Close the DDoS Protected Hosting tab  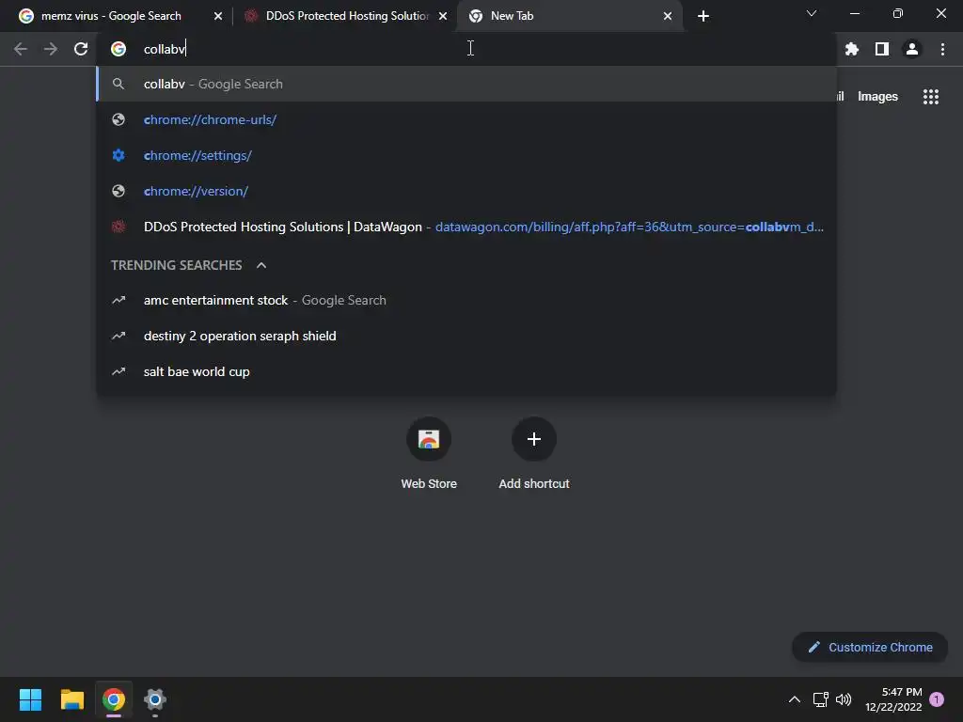click(443, 16)
